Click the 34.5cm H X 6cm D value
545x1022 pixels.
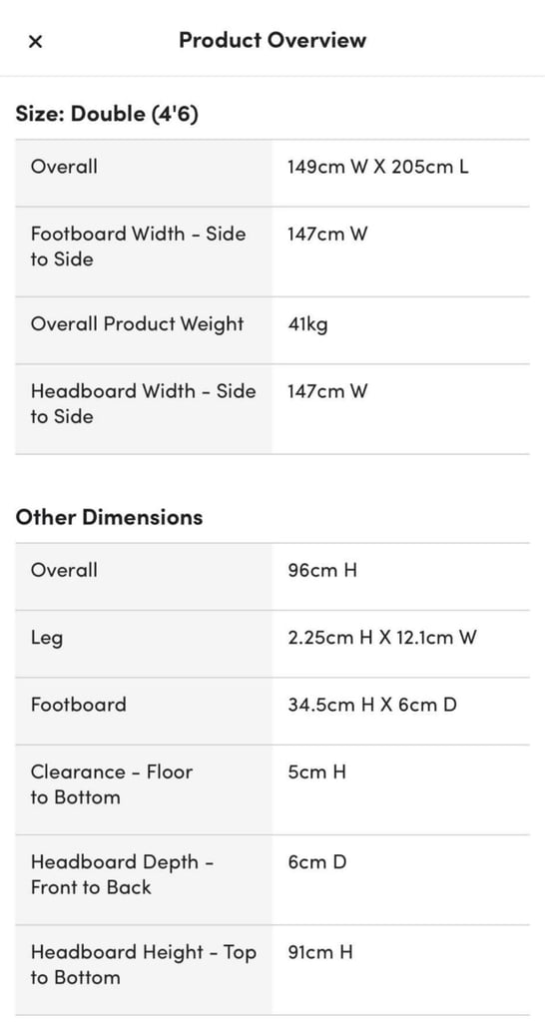(372, 705)
